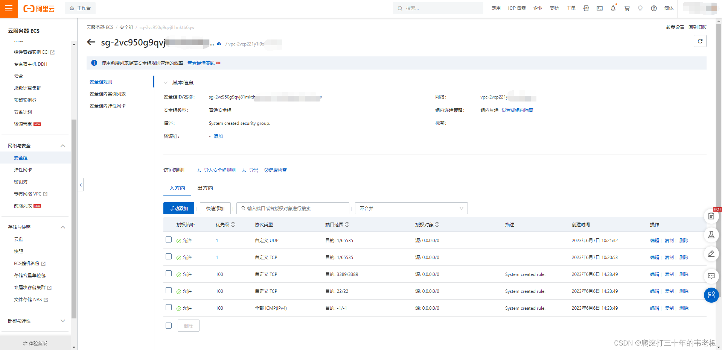
Task: Click the 快速添加 button
Action: point(215,208)
